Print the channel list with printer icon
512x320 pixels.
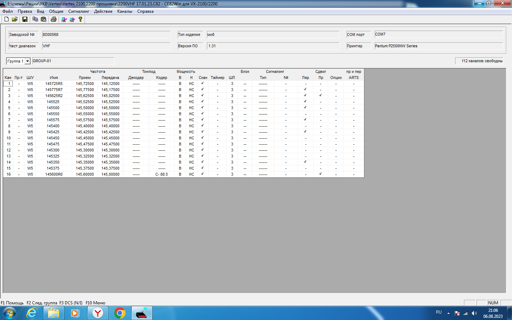click(54, 19)
